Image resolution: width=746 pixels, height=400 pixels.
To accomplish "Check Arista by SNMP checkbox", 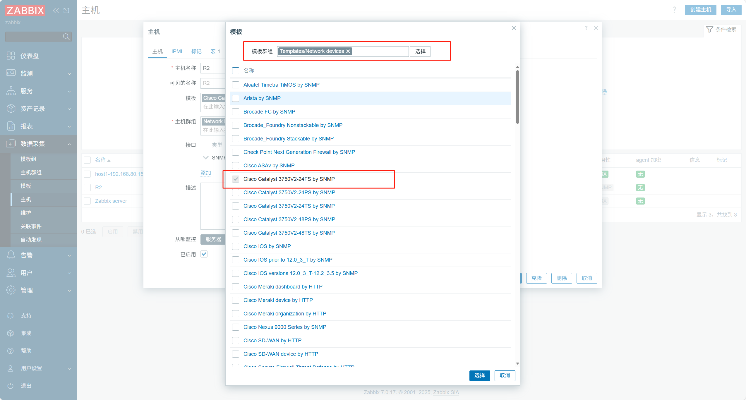I will pos(236,98).
